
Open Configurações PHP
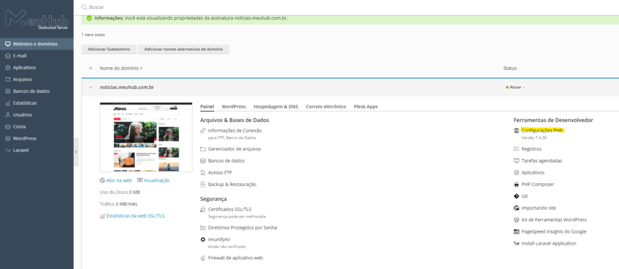pyautogui.click(x=543, y=131)
